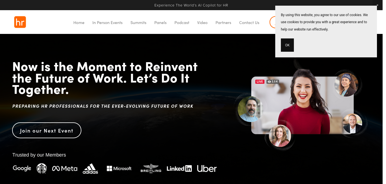Click the adidas logo
Screen dimensions: 386x184
[90, 169]
